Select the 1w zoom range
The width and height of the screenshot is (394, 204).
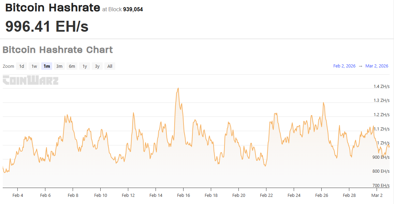click(x=34, y=66)
